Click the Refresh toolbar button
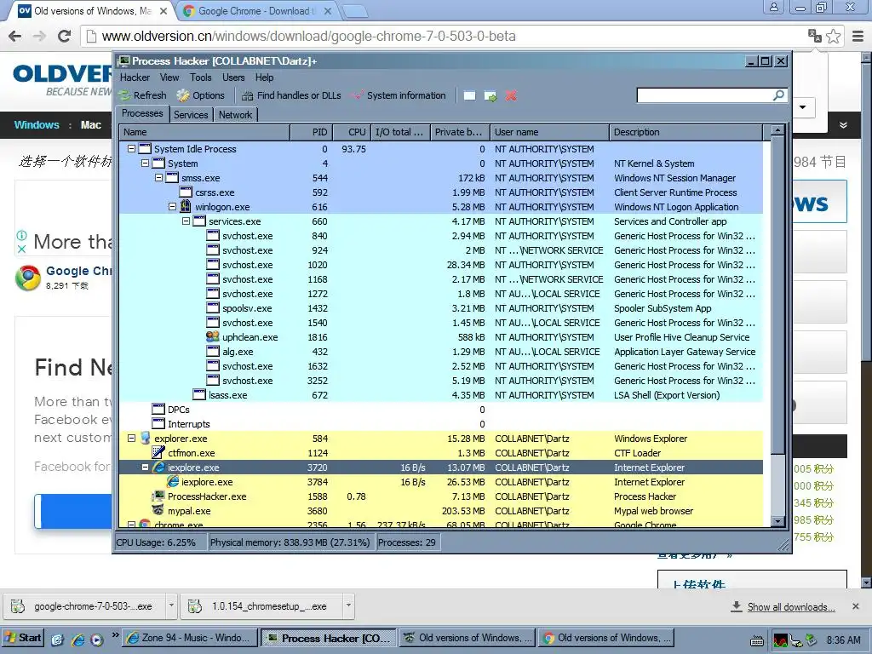The height and width of the screenshot is (654, 872). (x=143, y=95)
